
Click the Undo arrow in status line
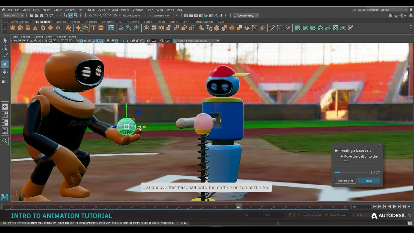click(46, 16)
